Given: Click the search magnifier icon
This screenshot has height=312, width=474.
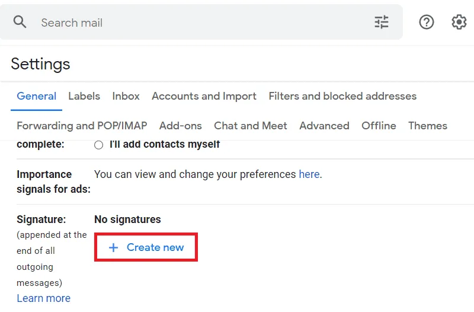Looking at the screenshot, I should pos(20,22).
